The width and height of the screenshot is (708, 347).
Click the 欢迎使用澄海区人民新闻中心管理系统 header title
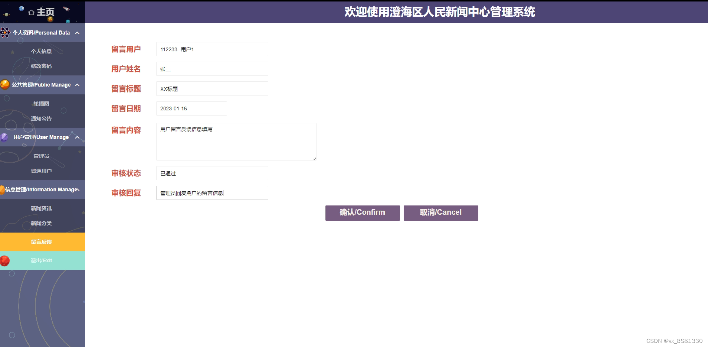[440, 12]
